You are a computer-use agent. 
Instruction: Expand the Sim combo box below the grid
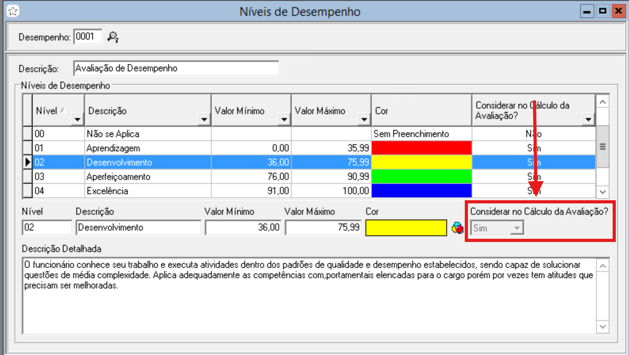(517, 228)
